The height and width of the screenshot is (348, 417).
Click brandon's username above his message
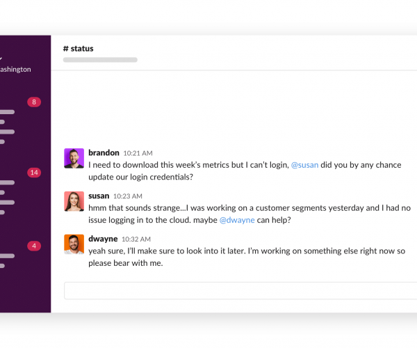tap(104, 153)
